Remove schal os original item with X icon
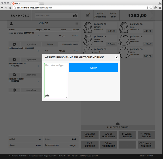Screen dimensions: 163x159 click(14, 44)
